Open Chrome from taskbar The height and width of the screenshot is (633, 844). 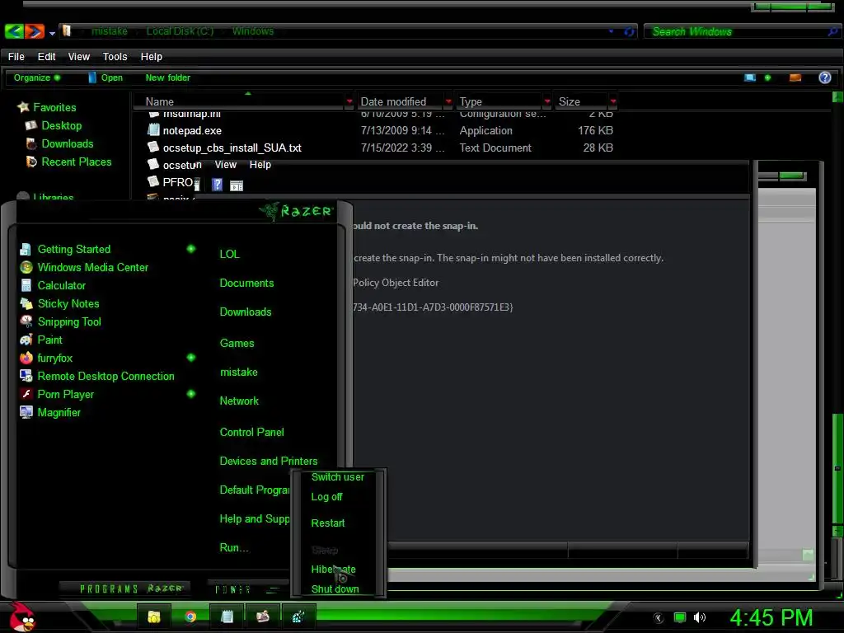point(190,617)
